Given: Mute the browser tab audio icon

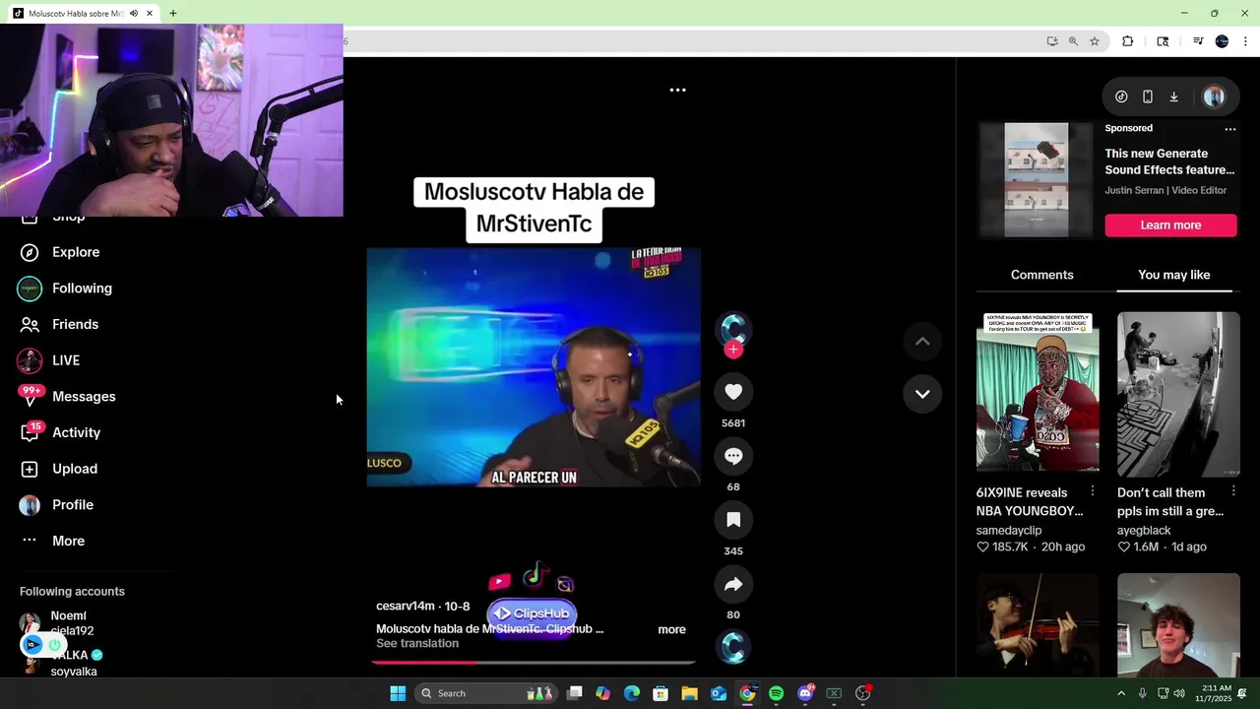Looking at the screenshot, I should [x=134, y=14].
